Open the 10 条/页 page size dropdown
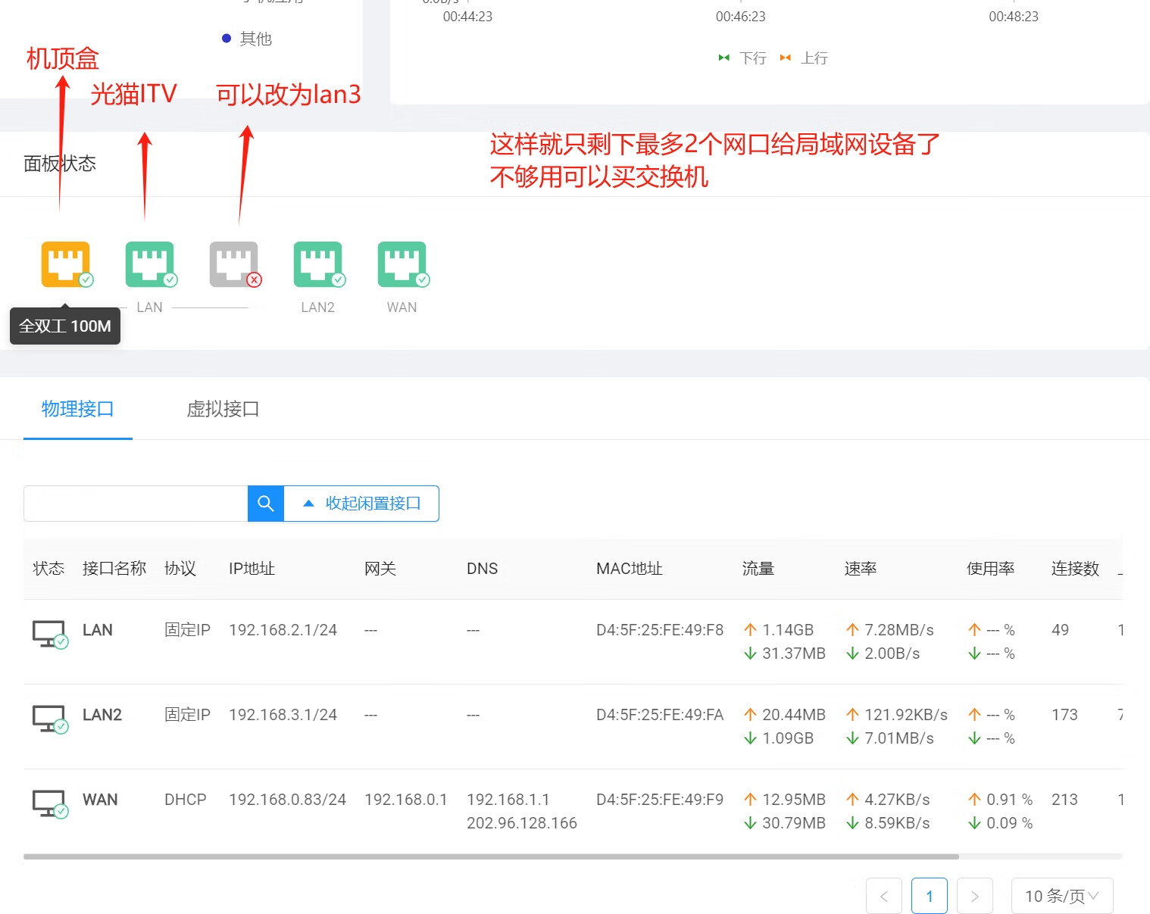Image resolution: width=1150 pixels, height=914 pixels. pyautogui.click(x=1062, y=896)
